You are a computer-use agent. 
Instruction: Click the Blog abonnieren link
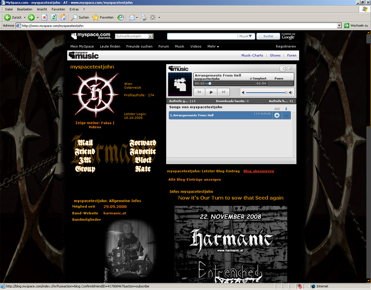[x=259, y=171]
